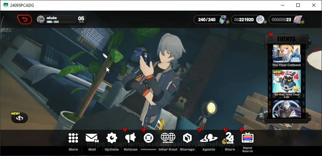Open the Storage box icon
This screenshot has height=156, width=322.
click(x=187, y=138)
